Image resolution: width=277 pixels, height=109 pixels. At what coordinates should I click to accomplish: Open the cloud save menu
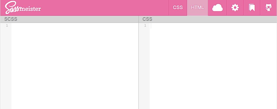(217, 8)
